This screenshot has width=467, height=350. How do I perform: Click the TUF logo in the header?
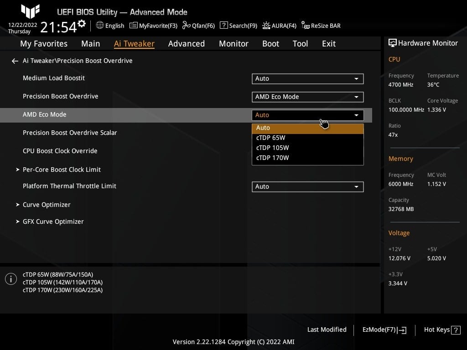(31, 11)
